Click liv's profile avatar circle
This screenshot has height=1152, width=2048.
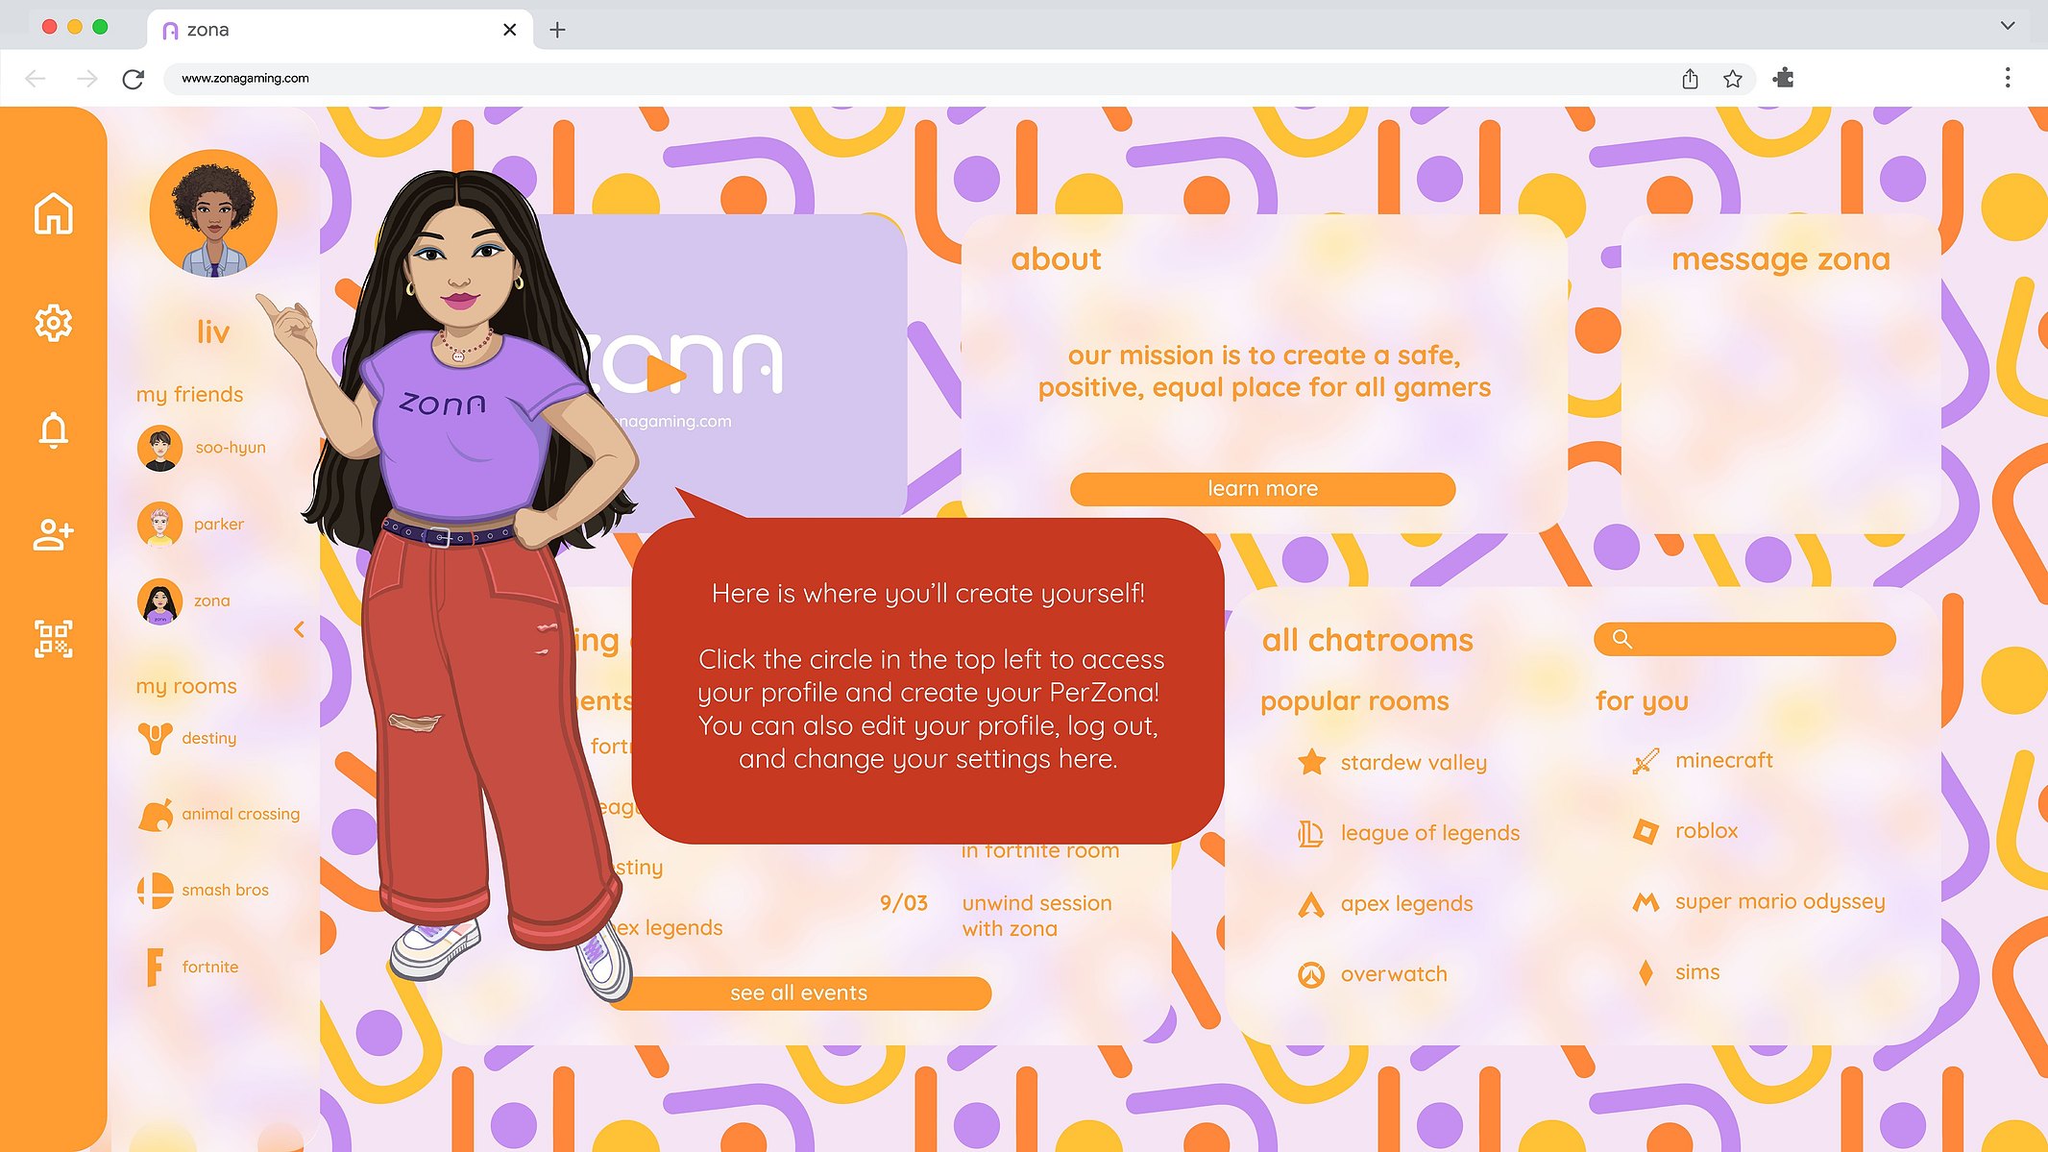[213, 213]
